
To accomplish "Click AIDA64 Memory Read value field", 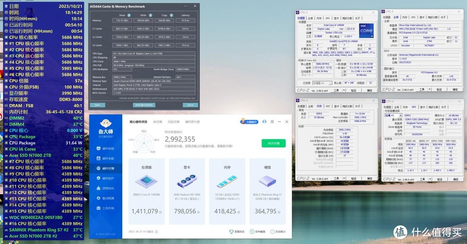I will click(x=122, y=21).
